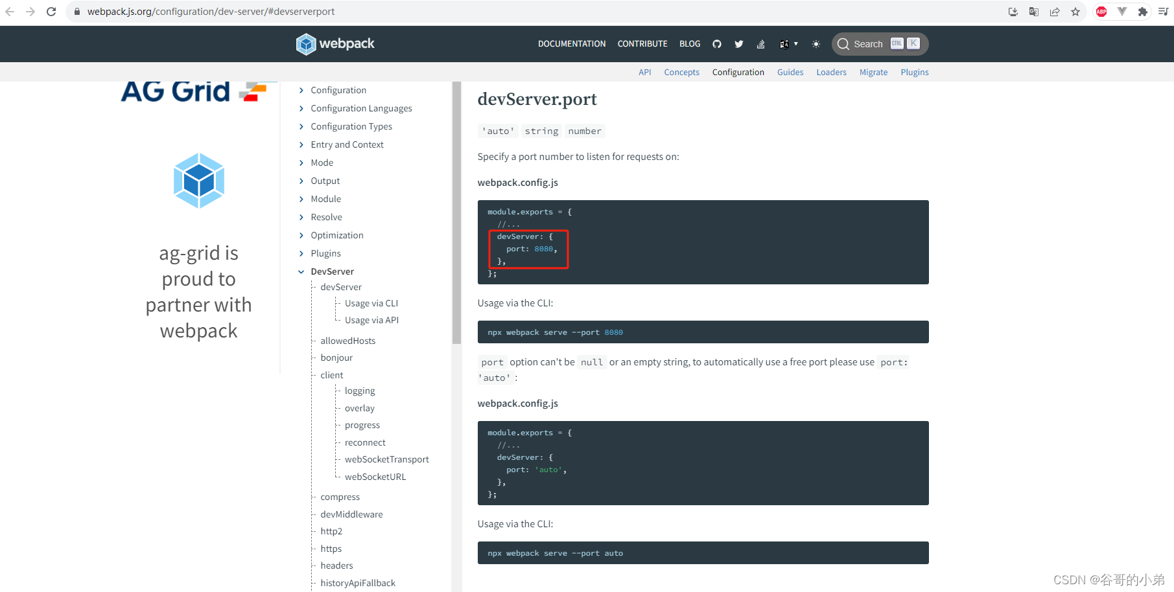
Task: Switch to API sub-navigation tab
Action: [x=644, y=72]
